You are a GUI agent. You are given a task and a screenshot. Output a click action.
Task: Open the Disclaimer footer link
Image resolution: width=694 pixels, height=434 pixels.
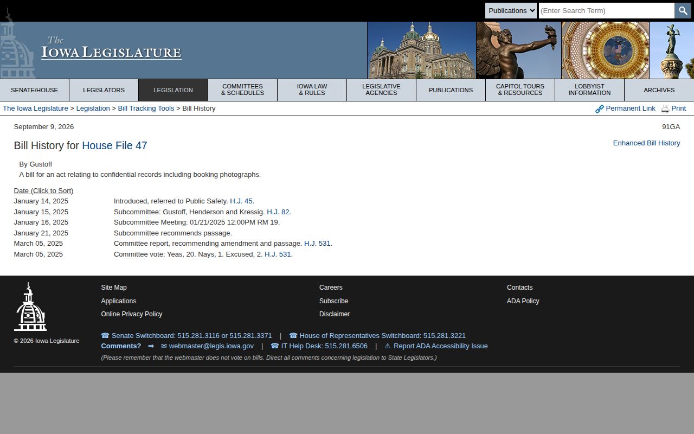pyautogui.click(x=335, y=314)
